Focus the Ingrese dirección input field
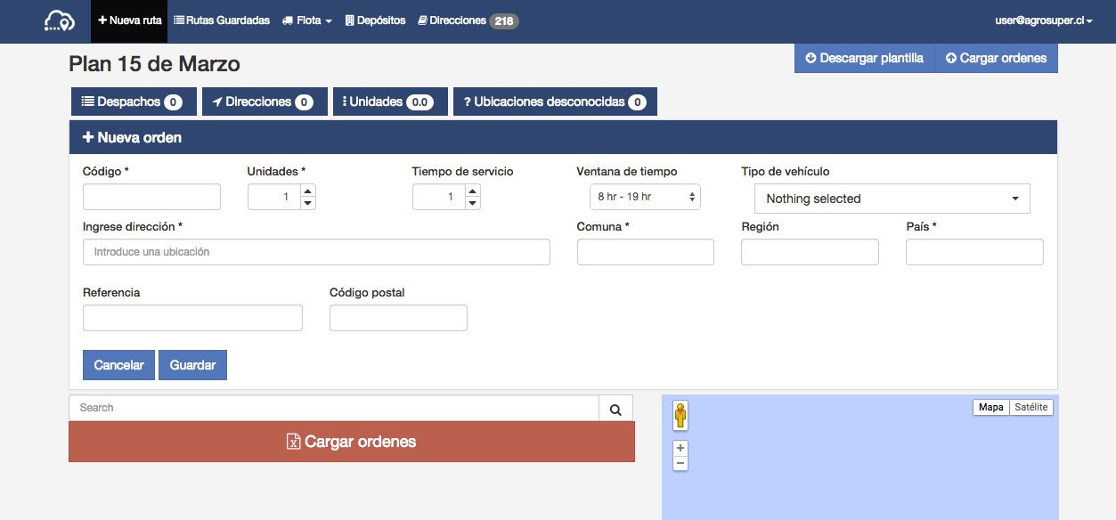 point(316,252)
